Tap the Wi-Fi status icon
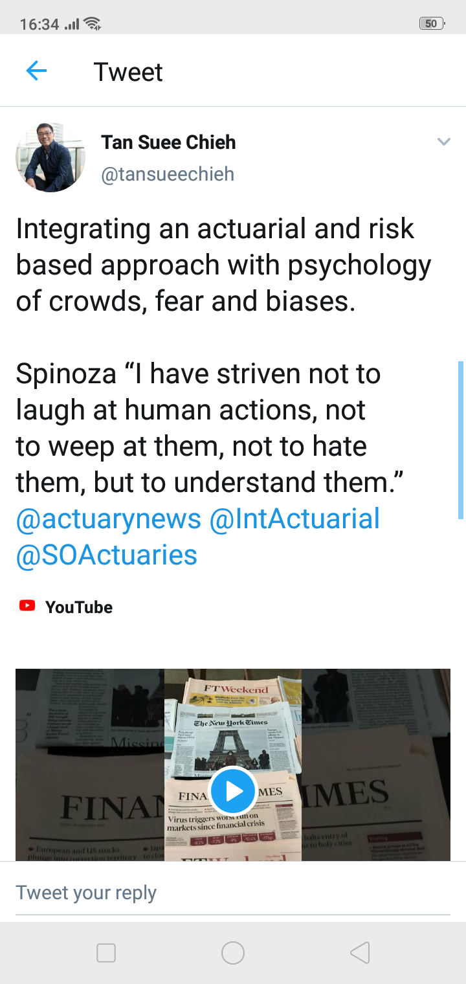 93,24
